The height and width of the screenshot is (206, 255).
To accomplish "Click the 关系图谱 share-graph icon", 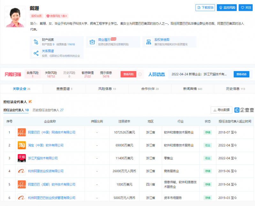I will pyautogui.click(x=36, y=53).
